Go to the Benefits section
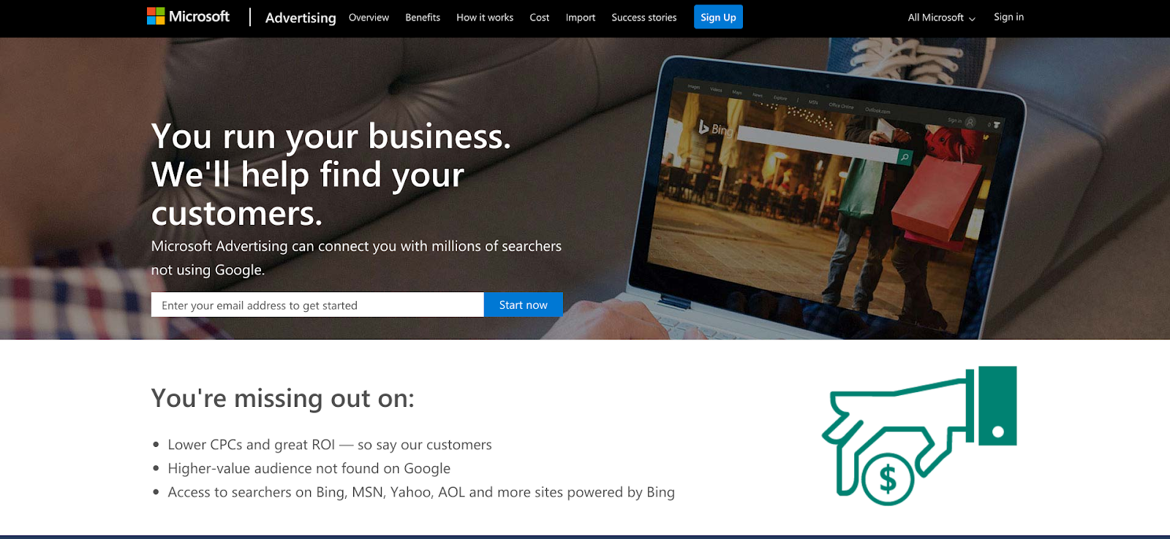Viewport: 1170px width, 539px height. tap(423, 18)
